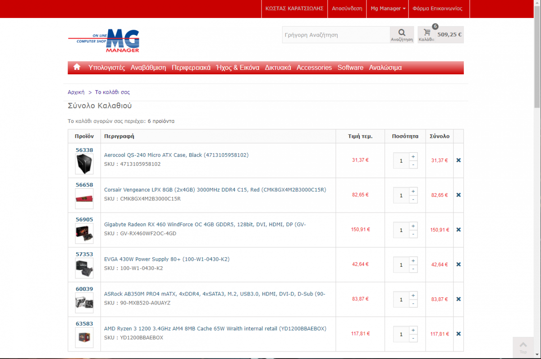Viewport: 541px width, 359px height.
Task: Click product code 63583
Action: tap(84, 323)
